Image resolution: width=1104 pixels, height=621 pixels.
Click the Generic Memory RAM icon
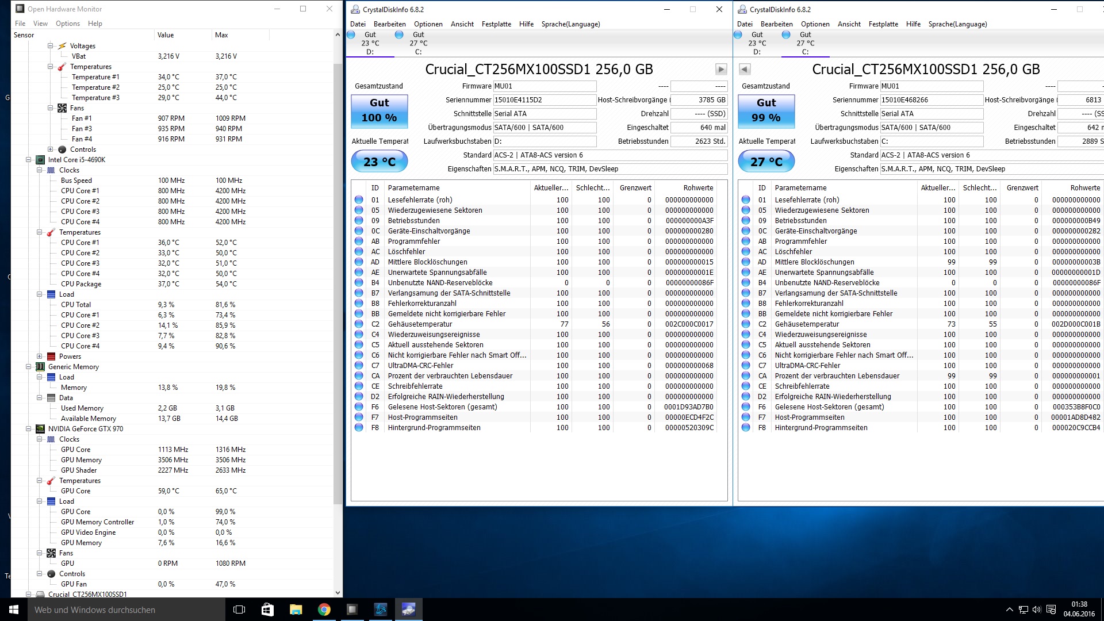(x=40, y=367)
